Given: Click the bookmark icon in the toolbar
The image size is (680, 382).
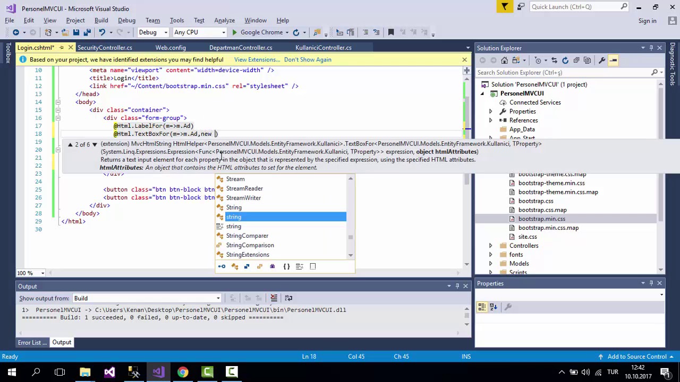Looking at the screenshot, I should pyautogui.click(x=391, y=32).
